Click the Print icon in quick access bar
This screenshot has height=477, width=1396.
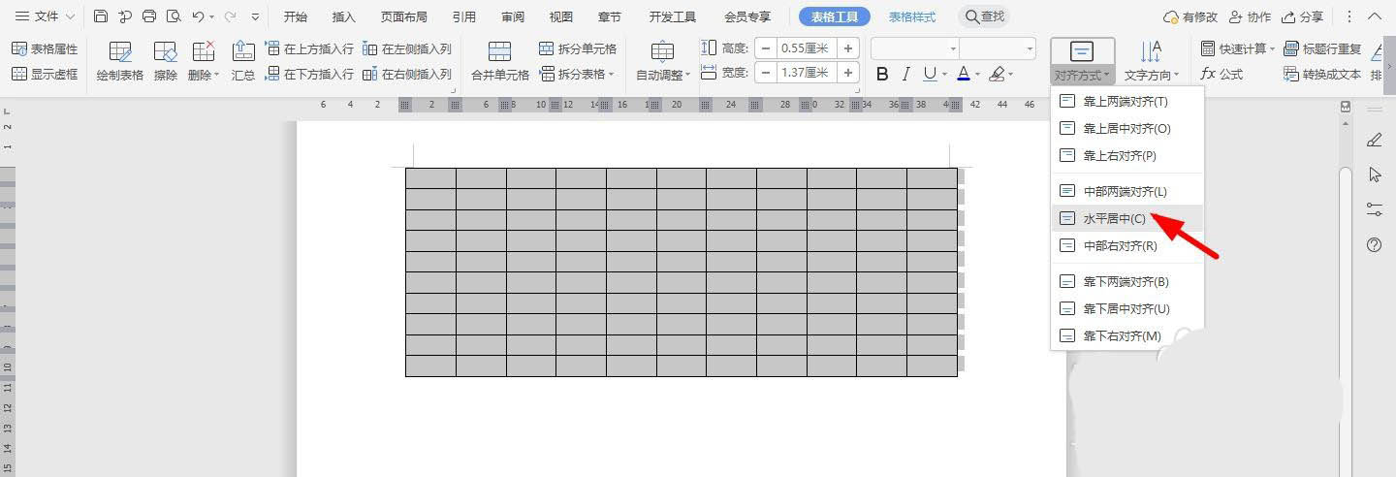point(149,16)
